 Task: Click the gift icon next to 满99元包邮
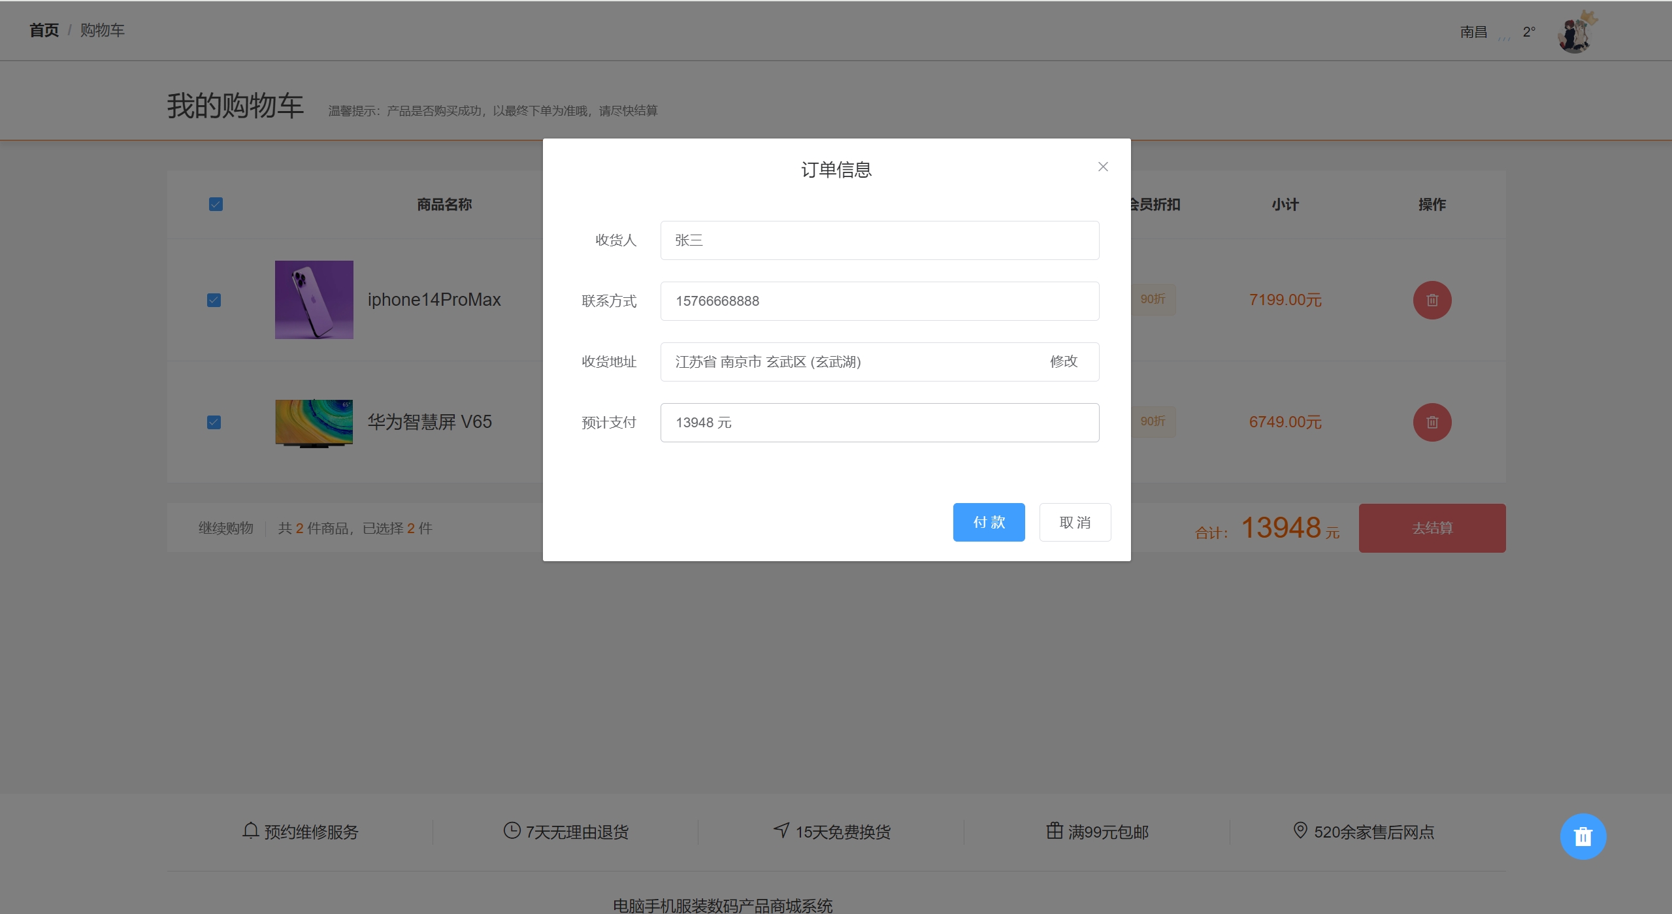[1054, 830]
